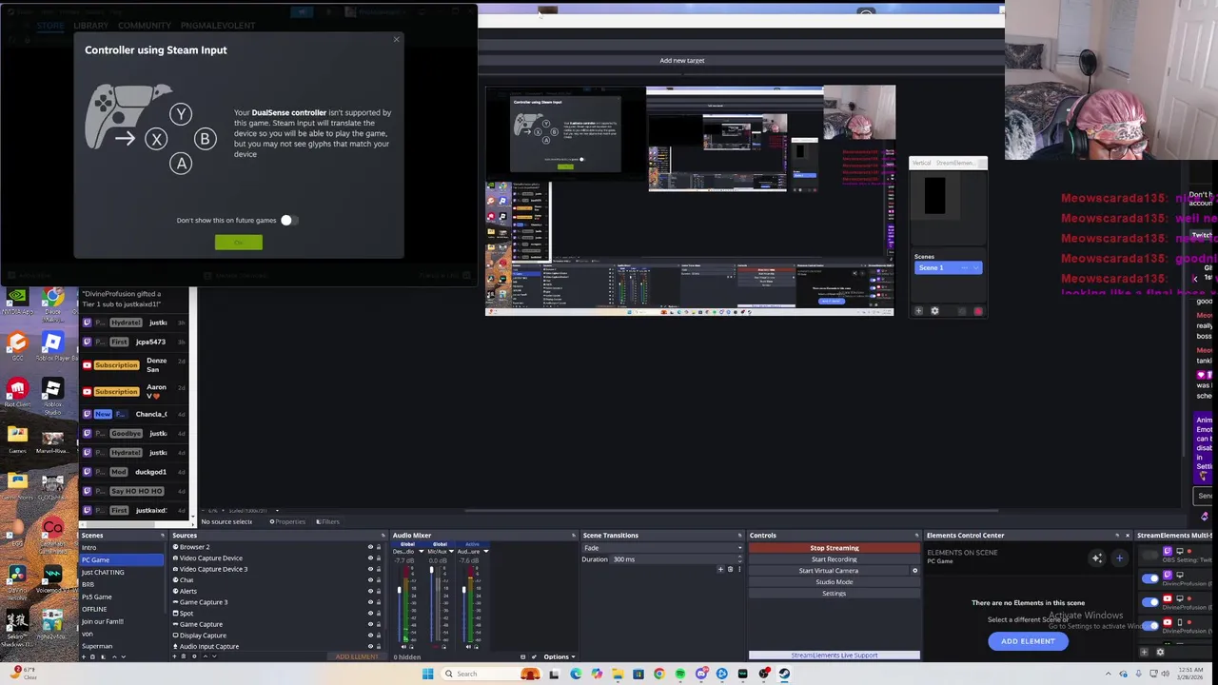The width and height of the screenshot is (1218, 685).
Task: Lock the Spot source
Action: (x=378, y=614)
